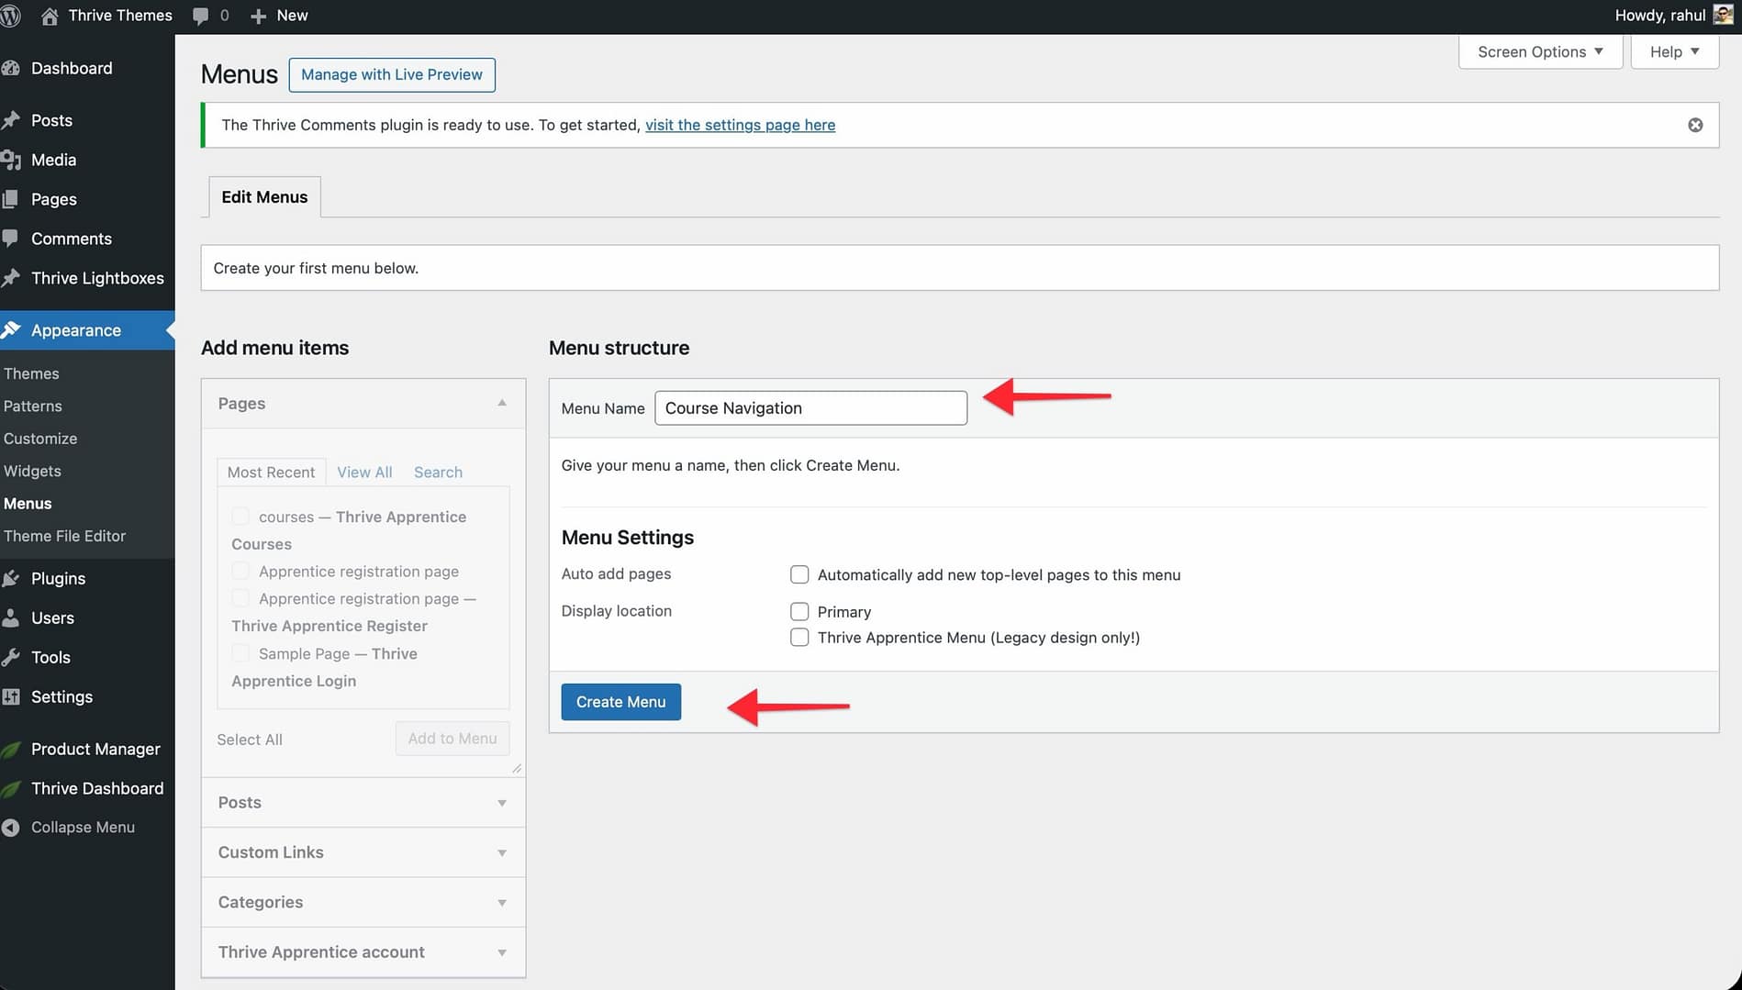This screenshot has height=990, width=1742.
Task: Enable automatically add new top-level pages
Action: pyautogui.click(x=799, y=574)
